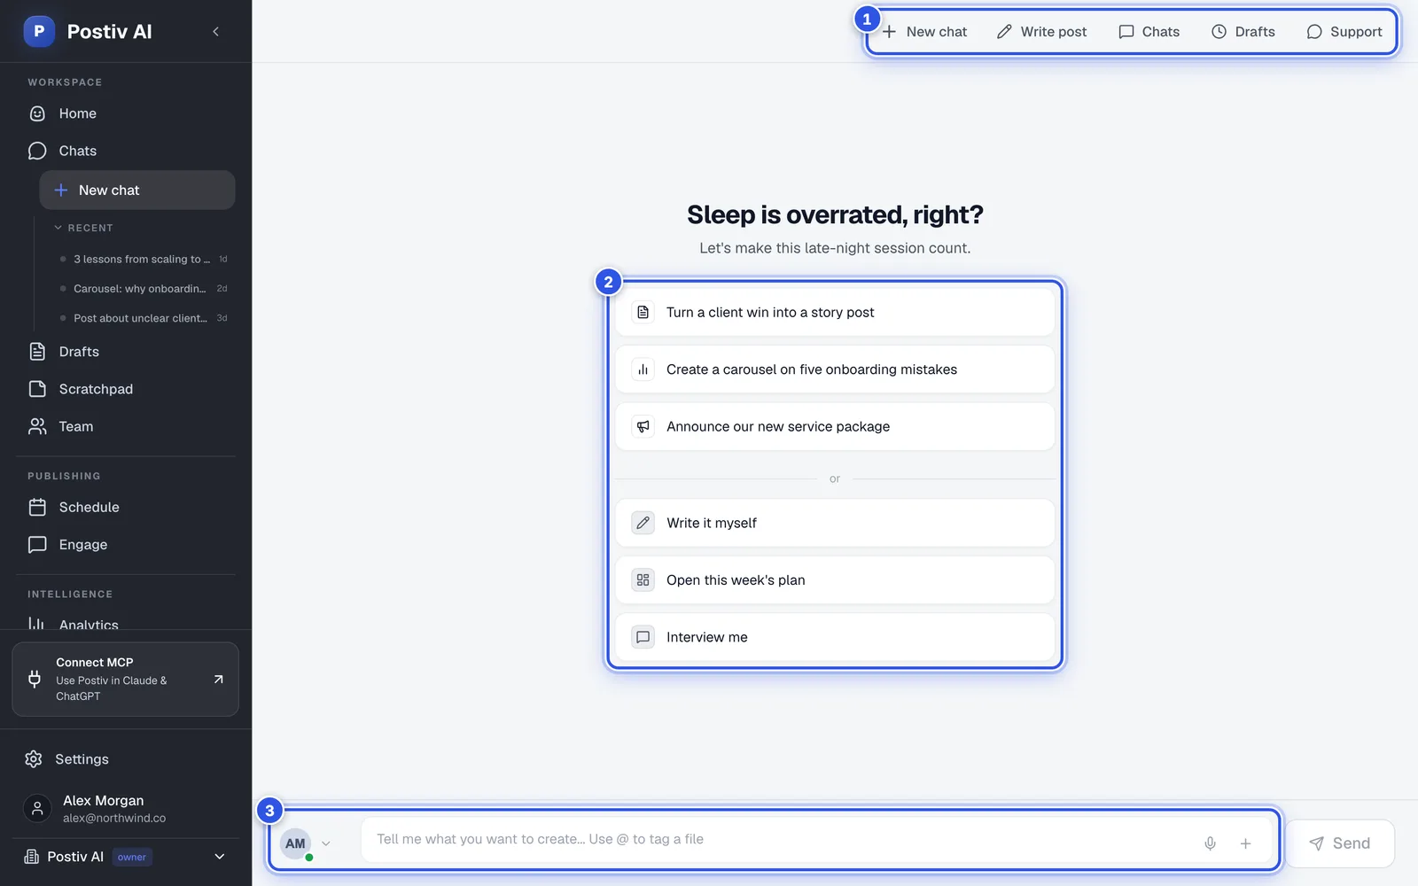Open the Team page

pos(125,426)
